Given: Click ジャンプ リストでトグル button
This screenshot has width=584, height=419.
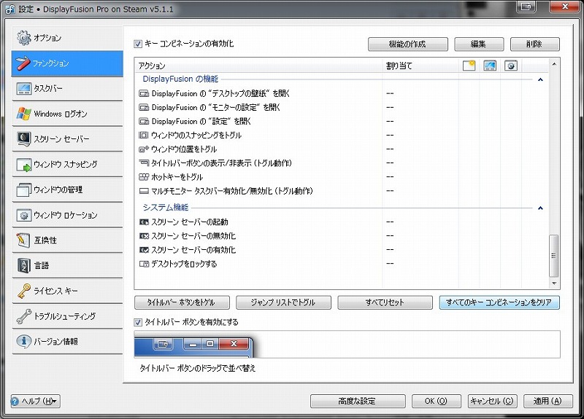Looking at the screenshot, I should [x=283, y=302].
